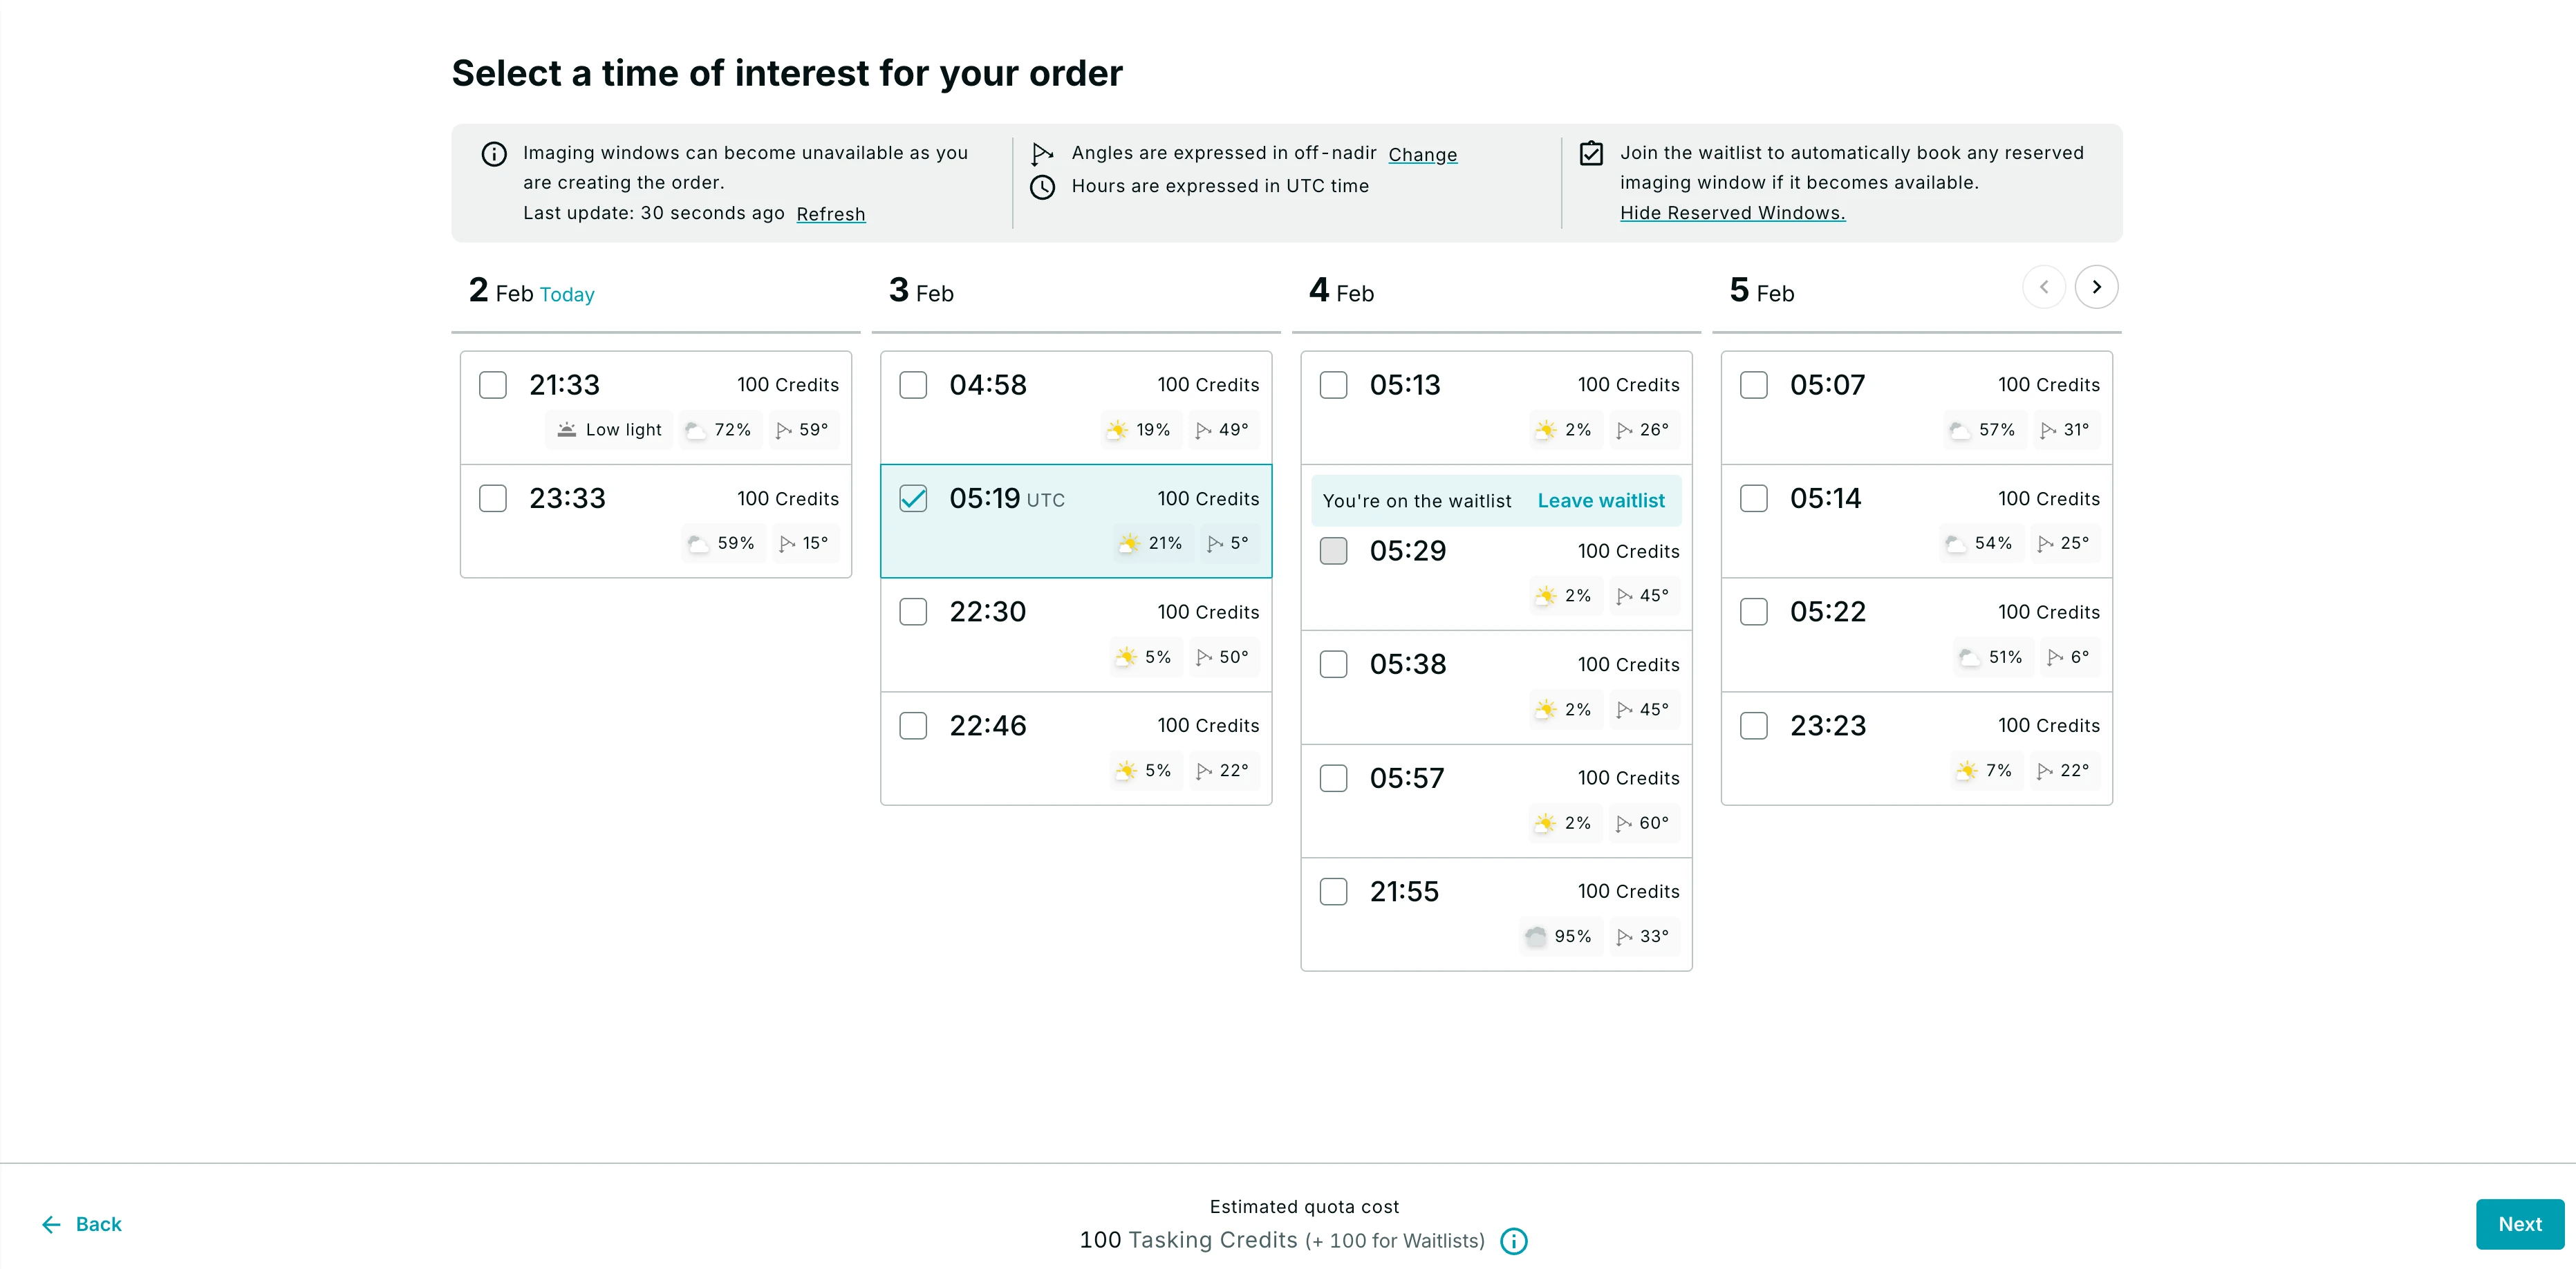
Task: Click the Leave waitlist link
Action: point(1601,500)
